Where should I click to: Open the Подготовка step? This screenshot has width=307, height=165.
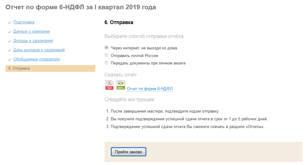[24, 22]
